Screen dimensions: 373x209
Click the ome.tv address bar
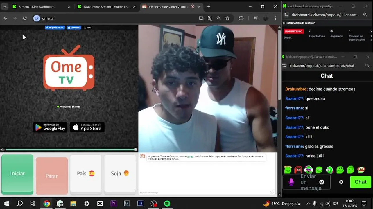coord(116,18)
